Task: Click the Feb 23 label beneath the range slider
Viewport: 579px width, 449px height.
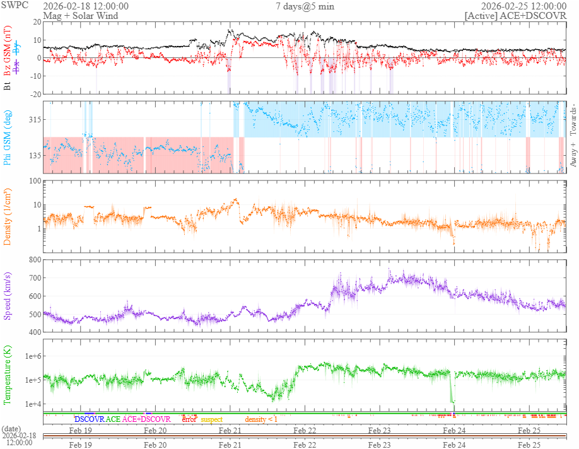Action: coord(379,445)
